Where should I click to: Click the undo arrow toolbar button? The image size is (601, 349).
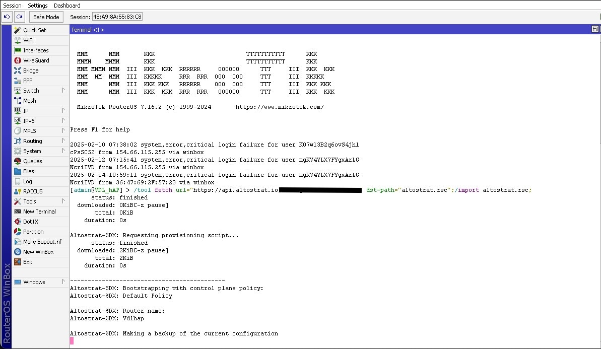tap(7, 17)
